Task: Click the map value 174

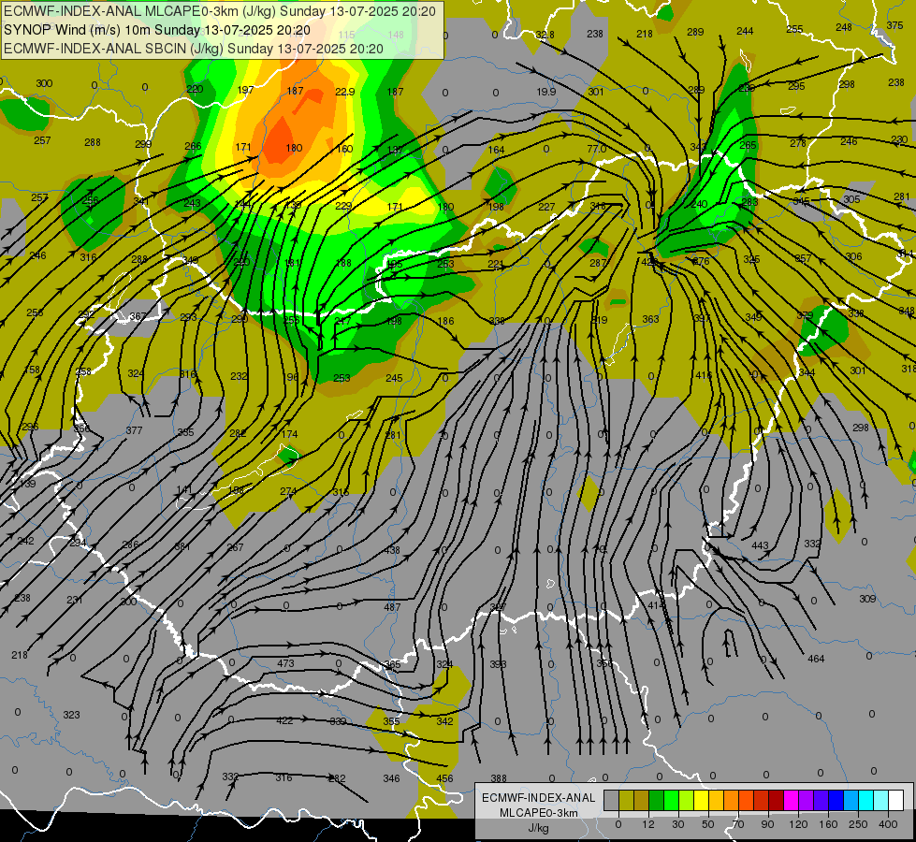Action: (x=289, y=434)
